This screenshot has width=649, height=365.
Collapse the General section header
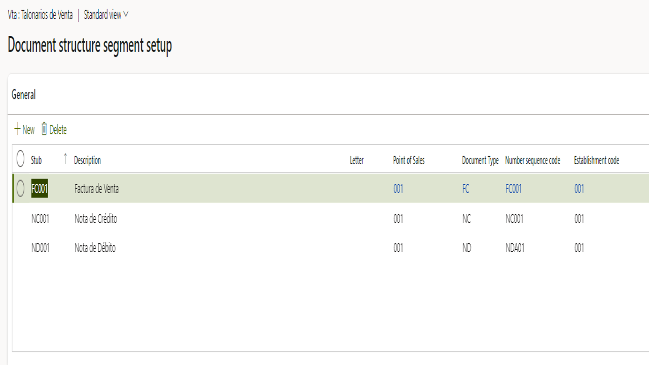[24, 95]
